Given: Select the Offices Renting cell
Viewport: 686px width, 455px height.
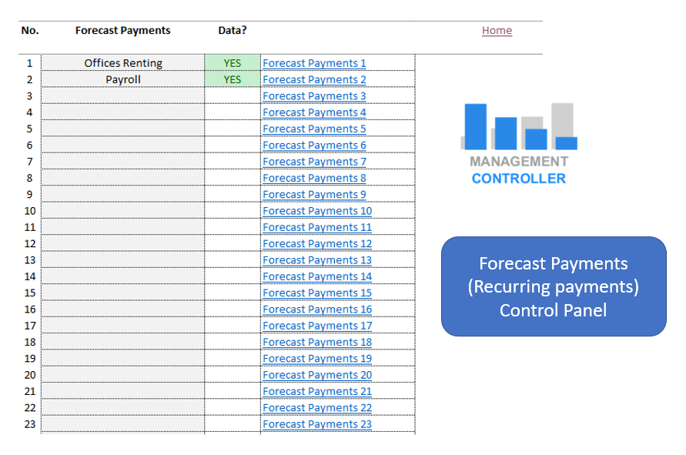Looking at the screenshot, I should (x=123, y=63).
